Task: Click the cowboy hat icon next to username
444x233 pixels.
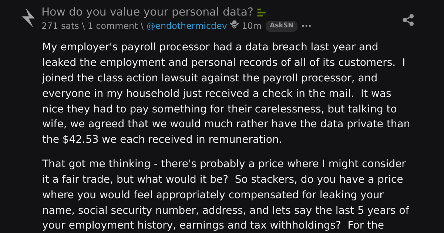Action: click(x=235, y=25)
